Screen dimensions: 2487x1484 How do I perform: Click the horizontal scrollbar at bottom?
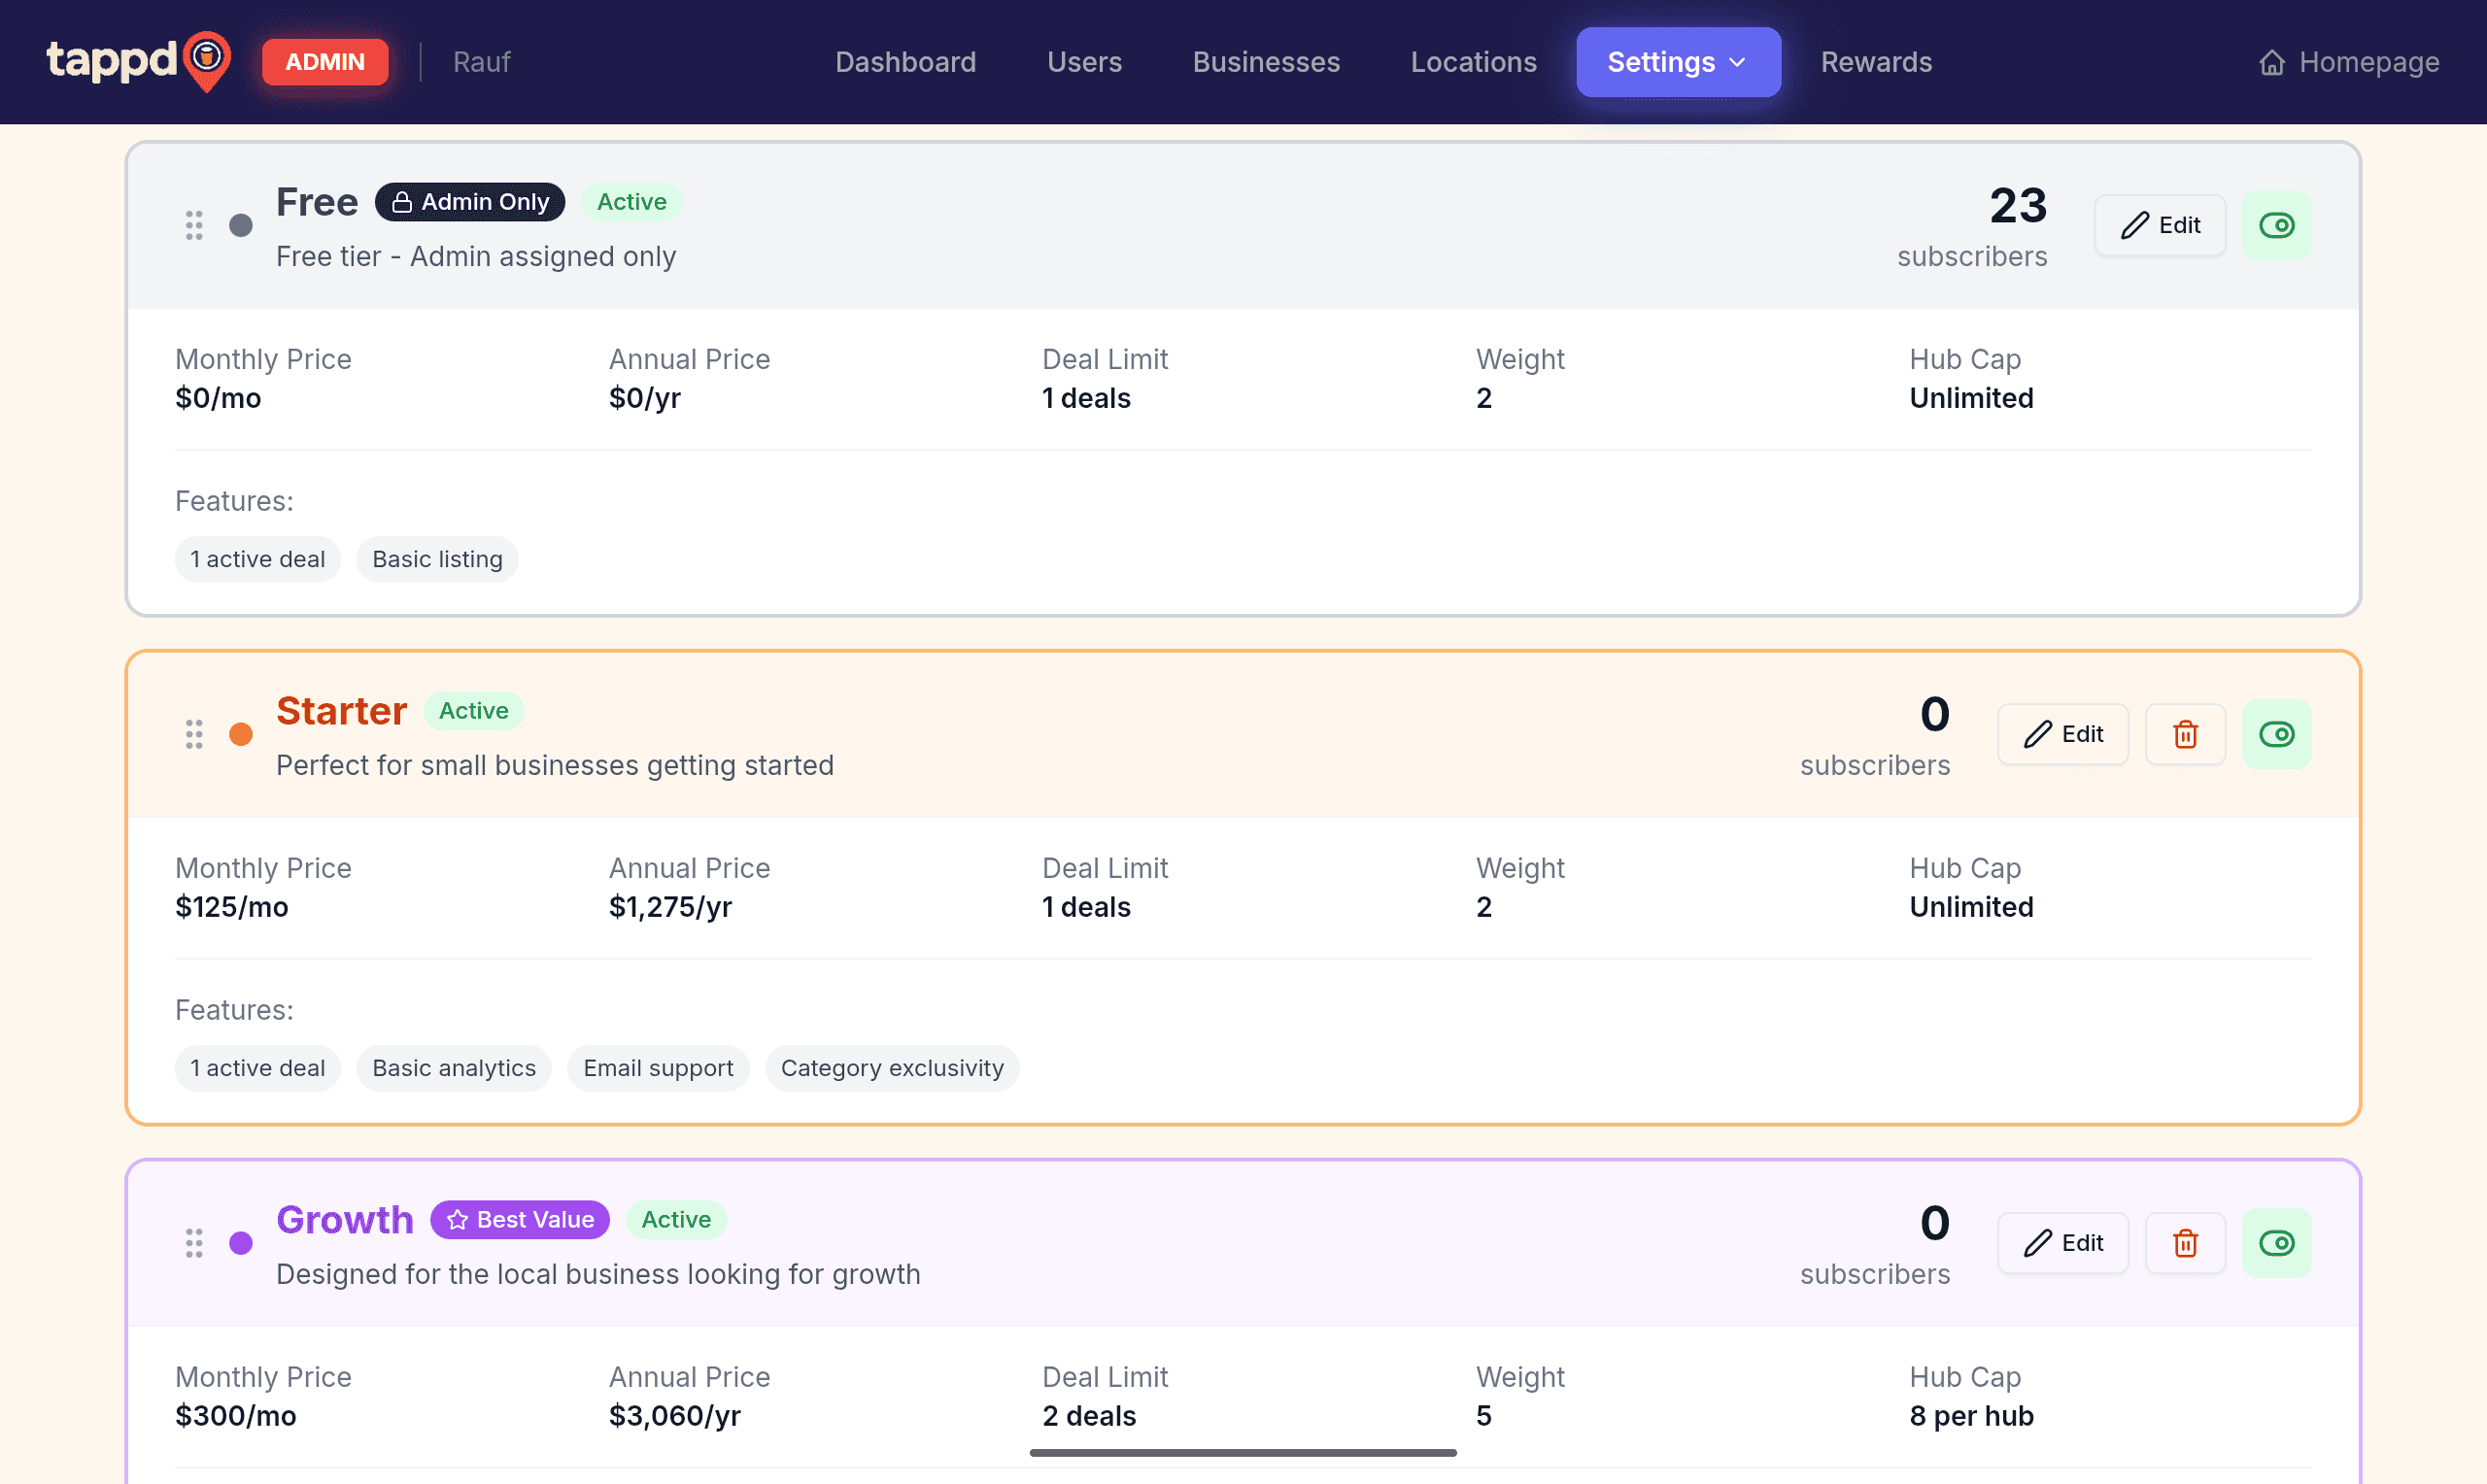click(x=1243, y=1452)
